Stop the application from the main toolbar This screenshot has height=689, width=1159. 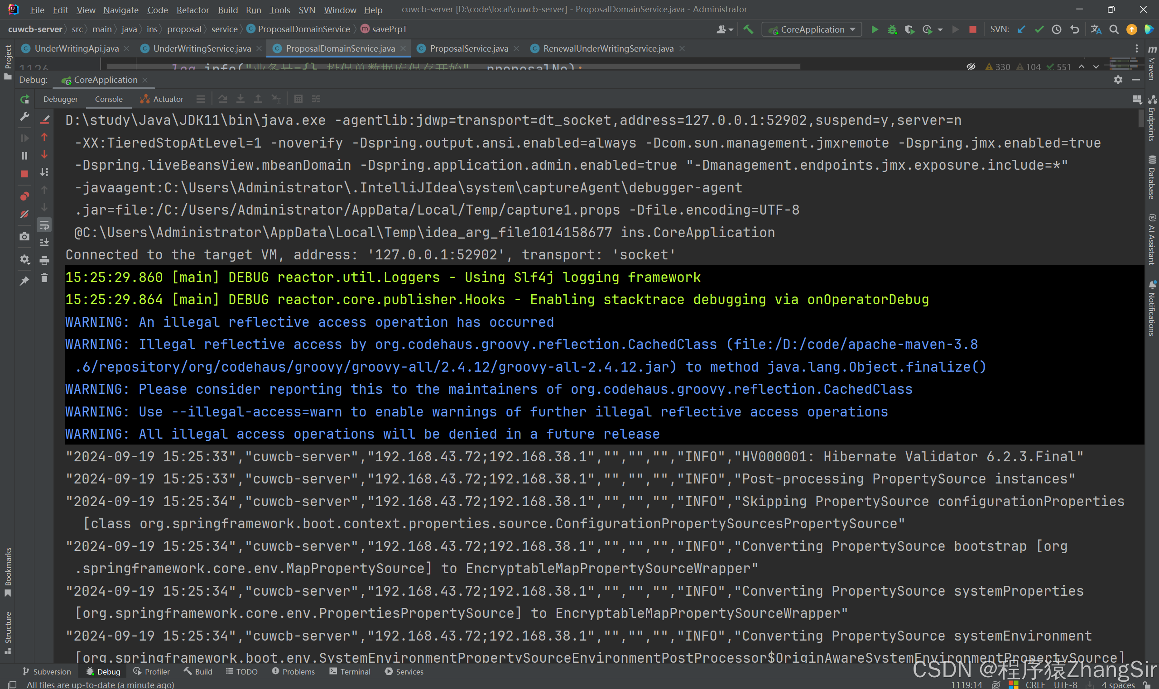tap(972, 29)
